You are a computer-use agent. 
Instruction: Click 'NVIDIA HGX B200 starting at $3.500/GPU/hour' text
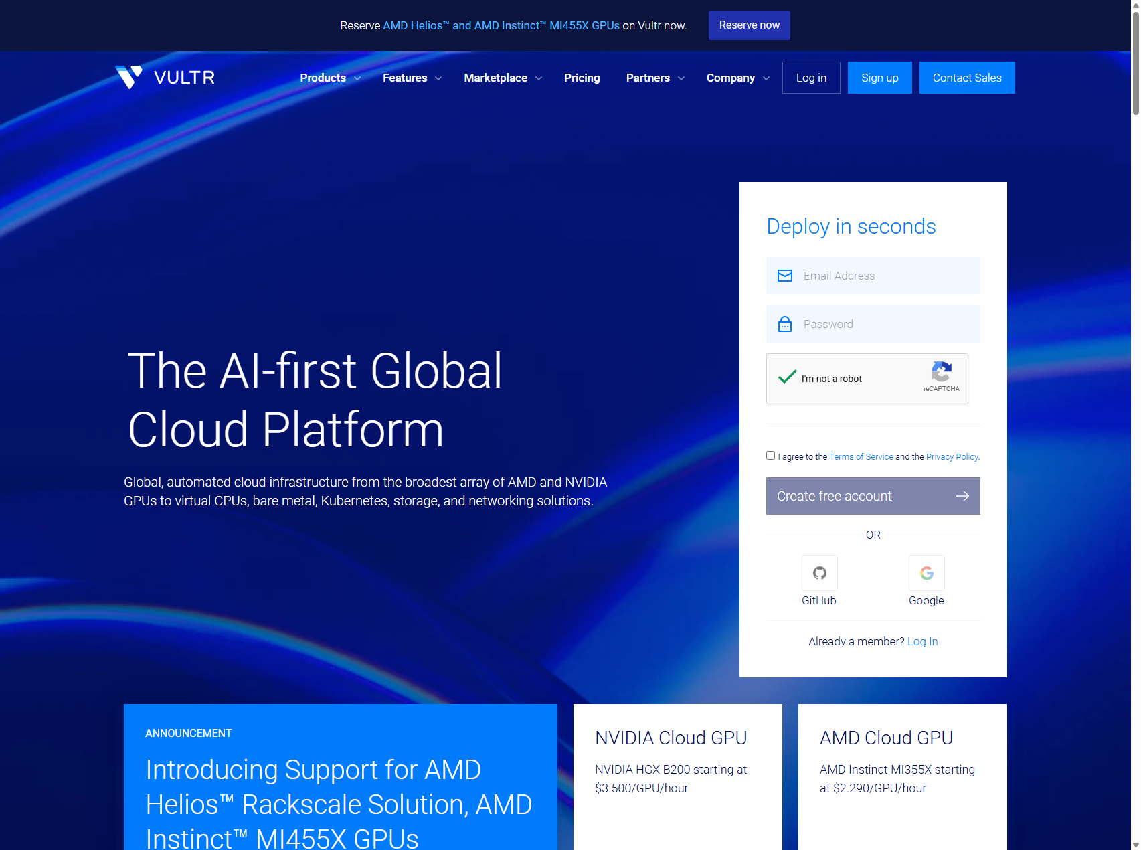click(x=671, y=779)
